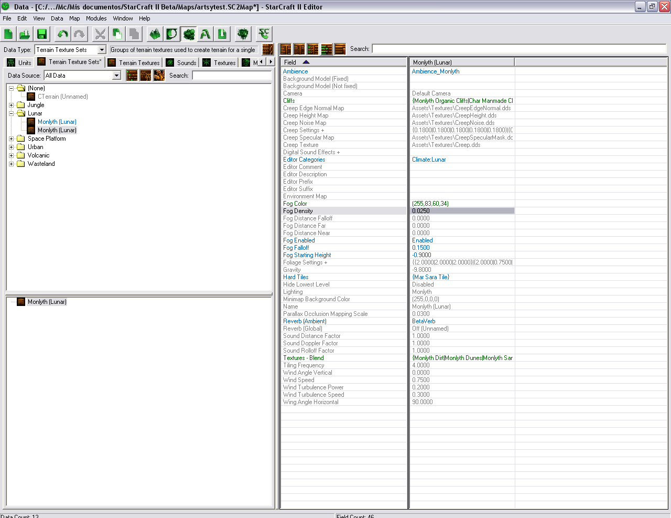
Task: Open the Data Source dropdown
Action: click(x=83, y=76)
